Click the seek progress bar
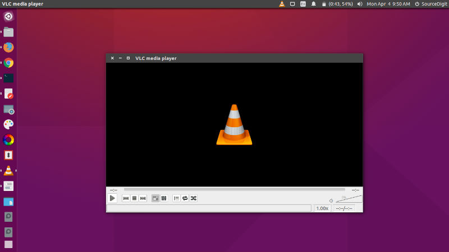 (x=234, y=189)
